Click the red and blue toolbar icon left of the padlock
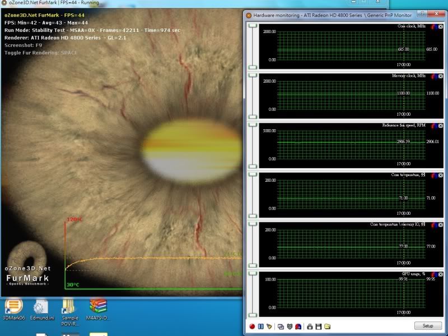The image size is (448, 336). point(298,326)
